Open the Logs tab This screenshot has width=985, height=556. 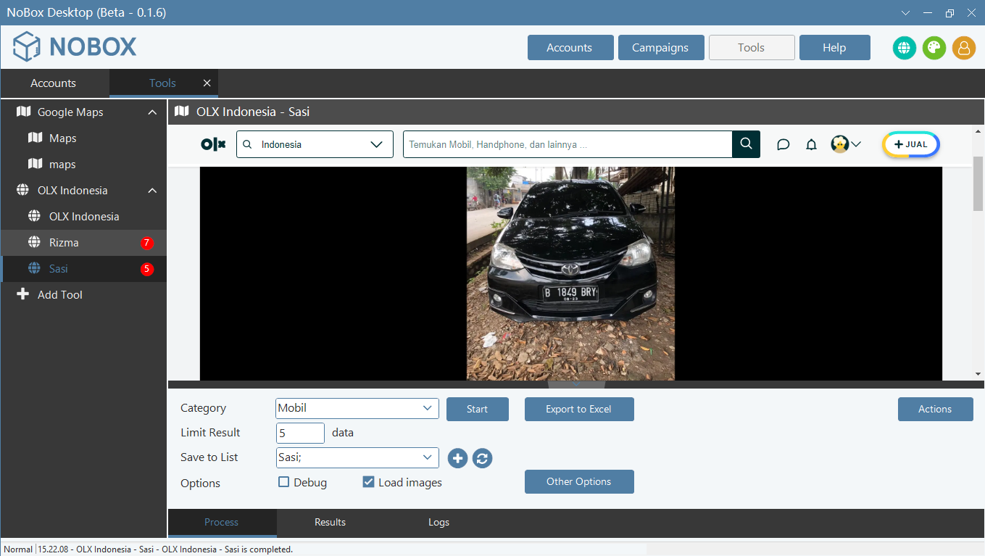pyautogui.click(x=439, y=522)
